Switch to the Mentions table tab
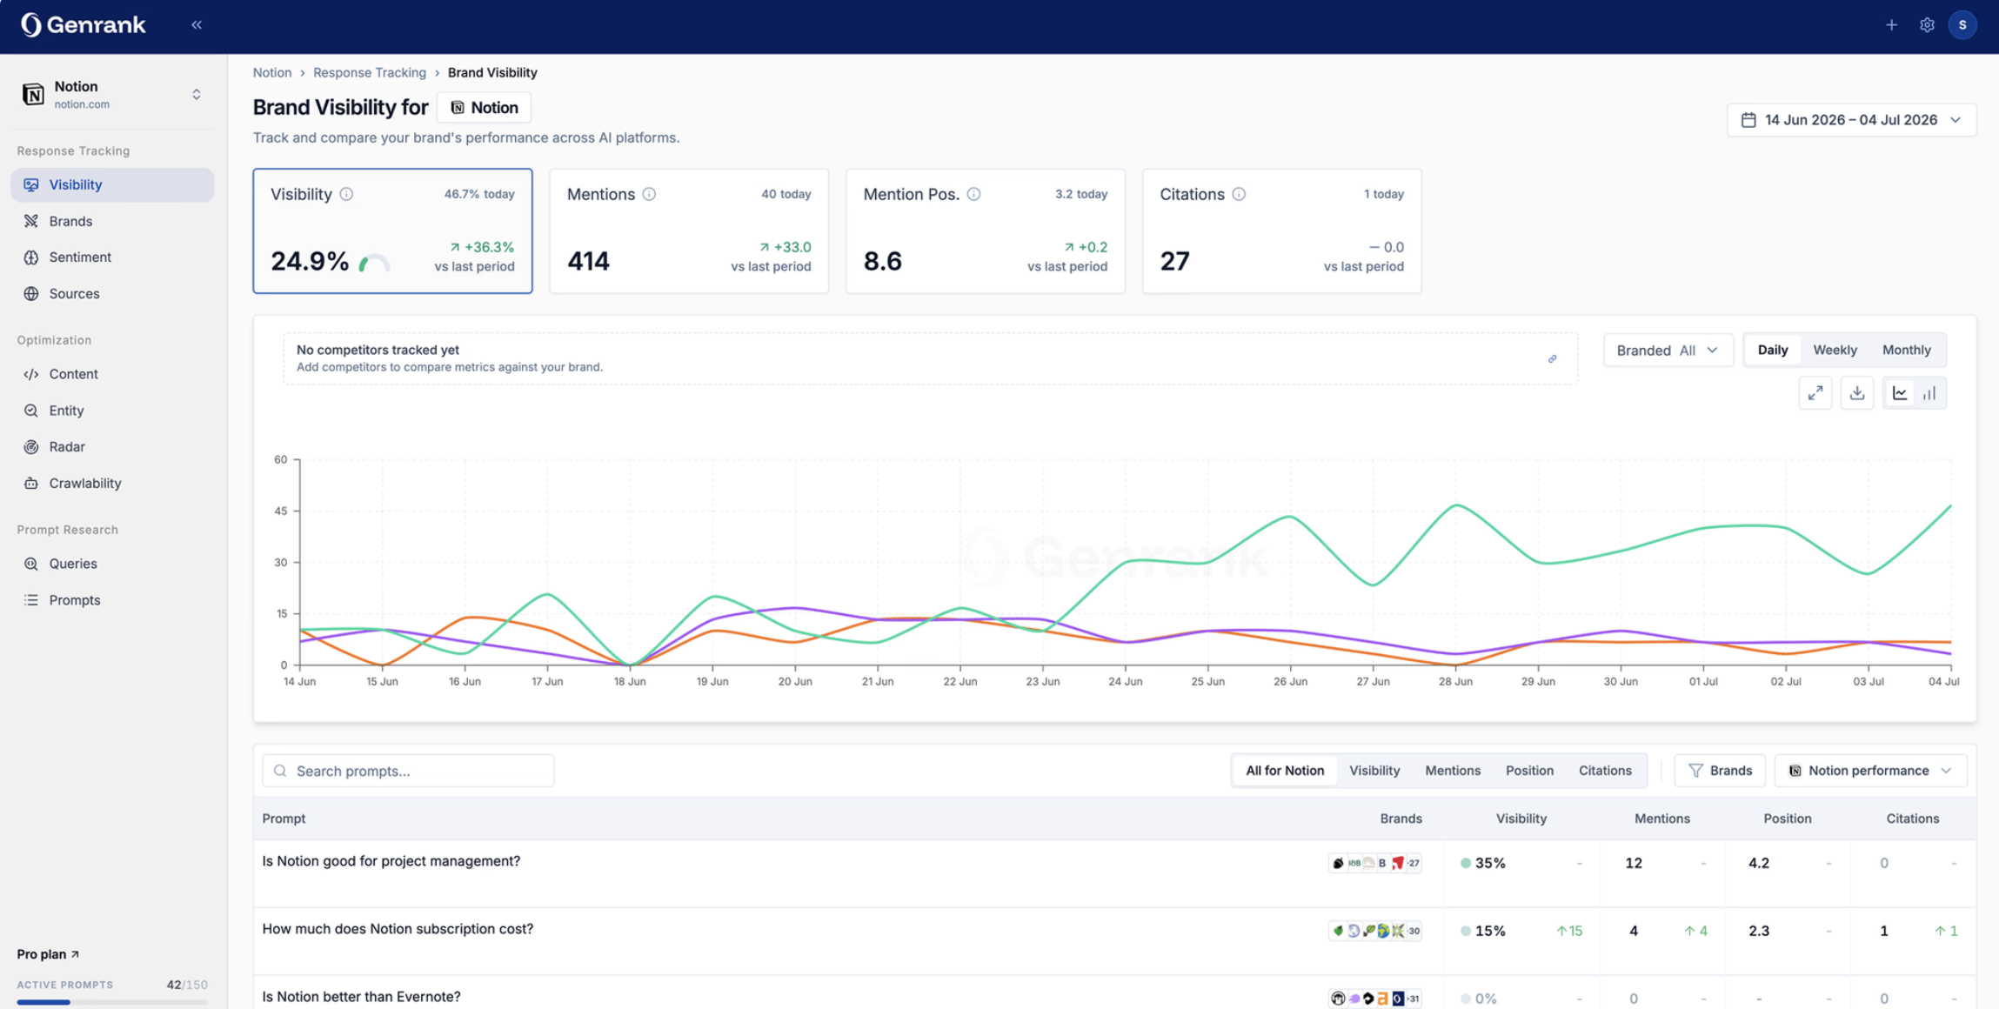 pos(1452,771)
